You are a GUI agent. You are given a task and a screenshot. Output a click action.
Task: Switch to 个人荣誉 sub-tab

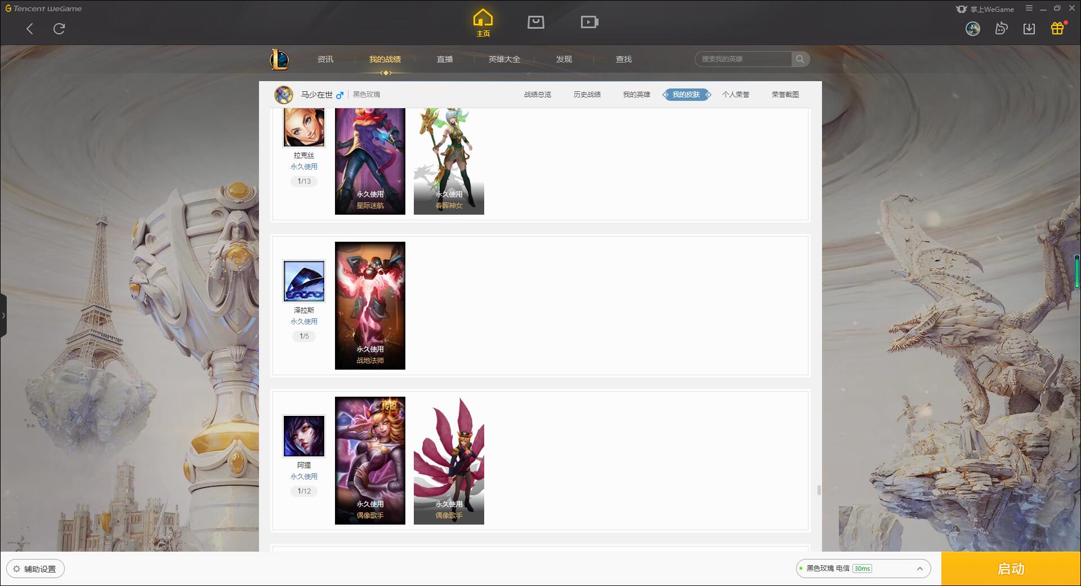(x=736, y=95)
